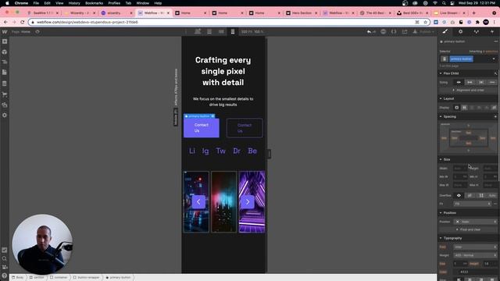The height and width of the screenshot is (281, 500).
Task: Select the Tw social link
Action: 220,151
